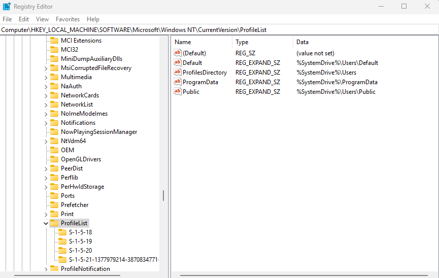Image resolution: width=439 pixels, height=278 pixels.
Task: Click the tree pane vertical scrollbar thumb
Action: (163, 196)
